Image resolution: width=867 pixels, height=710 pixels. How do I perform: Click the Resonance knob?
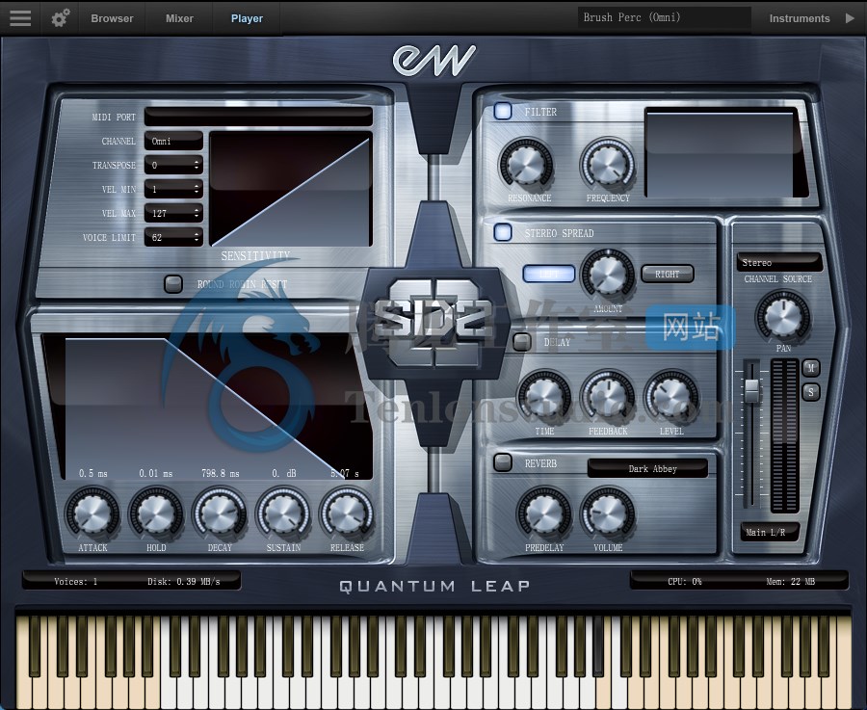[526, 164]
